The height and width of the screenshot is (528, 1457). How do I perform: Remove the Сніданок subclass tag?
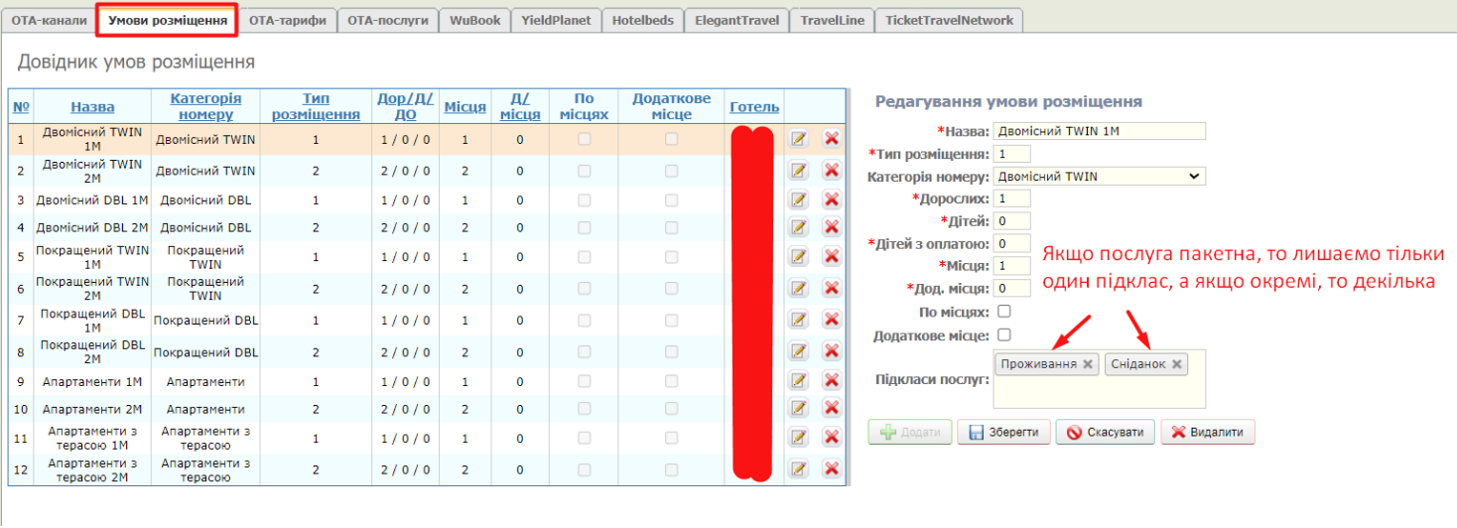[x=1177, y=364]
